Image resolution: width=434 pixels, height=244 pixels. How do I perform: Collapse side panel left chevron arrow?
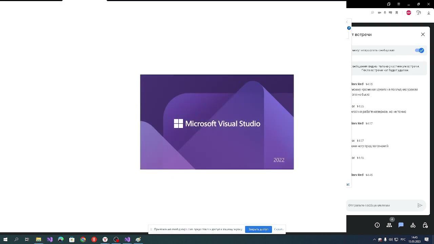coord(347,22)
